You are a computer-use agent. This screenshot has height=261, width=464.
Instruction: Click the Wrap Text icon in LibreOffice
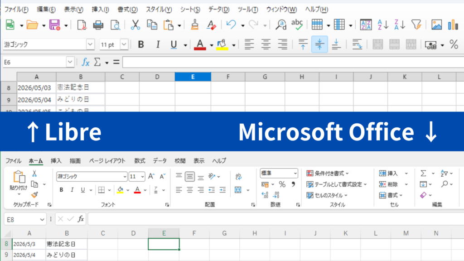point(357,45)
